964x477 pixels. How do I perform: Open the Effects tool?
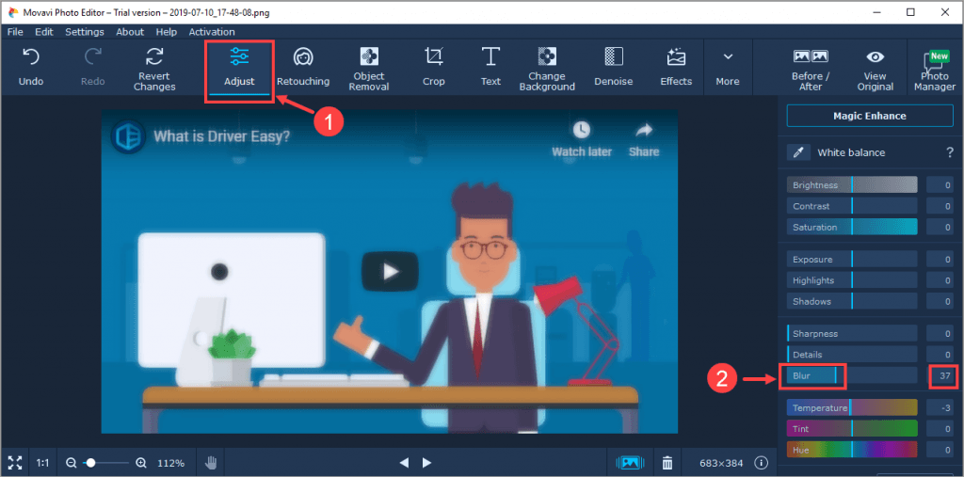tap(676, 68)
